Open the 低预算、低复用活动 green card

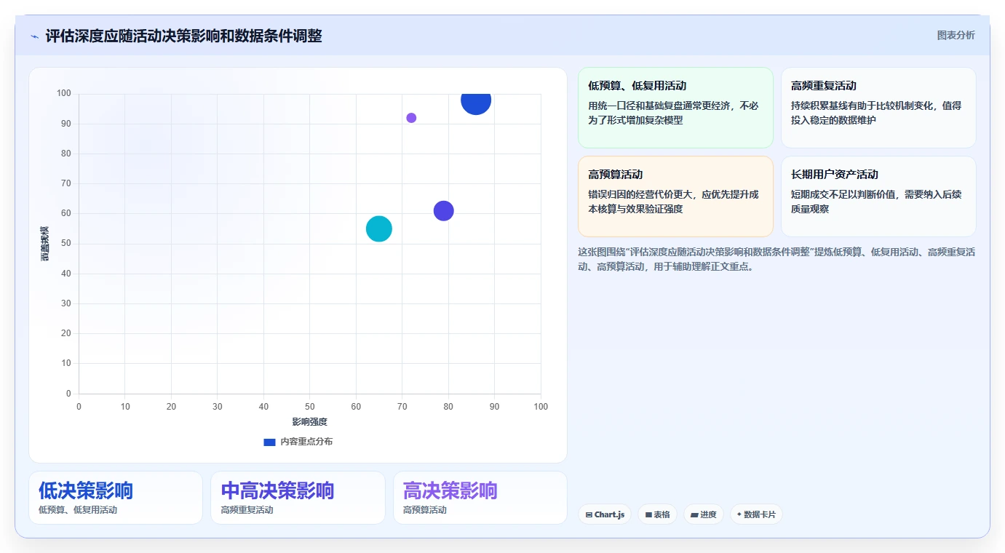point(675,108)
